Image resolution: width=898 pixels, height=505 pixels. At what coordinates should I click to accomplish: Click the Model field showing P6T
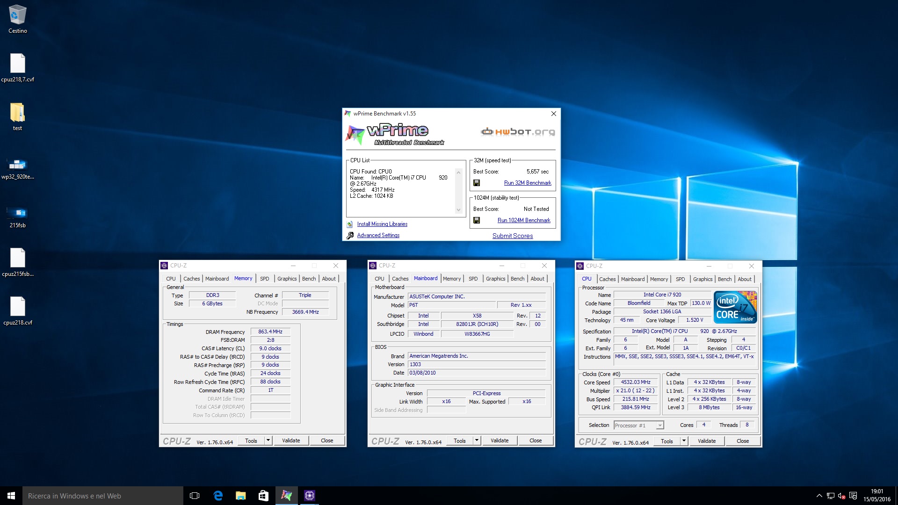coord(451,305)
